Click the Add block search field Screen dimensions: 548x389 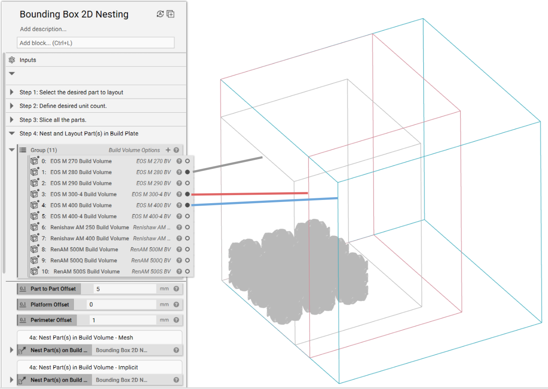pos(96,43)
